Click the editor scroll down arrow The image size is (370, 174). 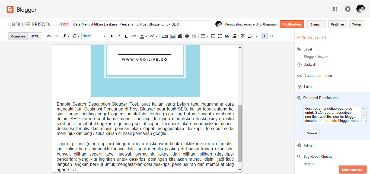click(x=240, y=170)
